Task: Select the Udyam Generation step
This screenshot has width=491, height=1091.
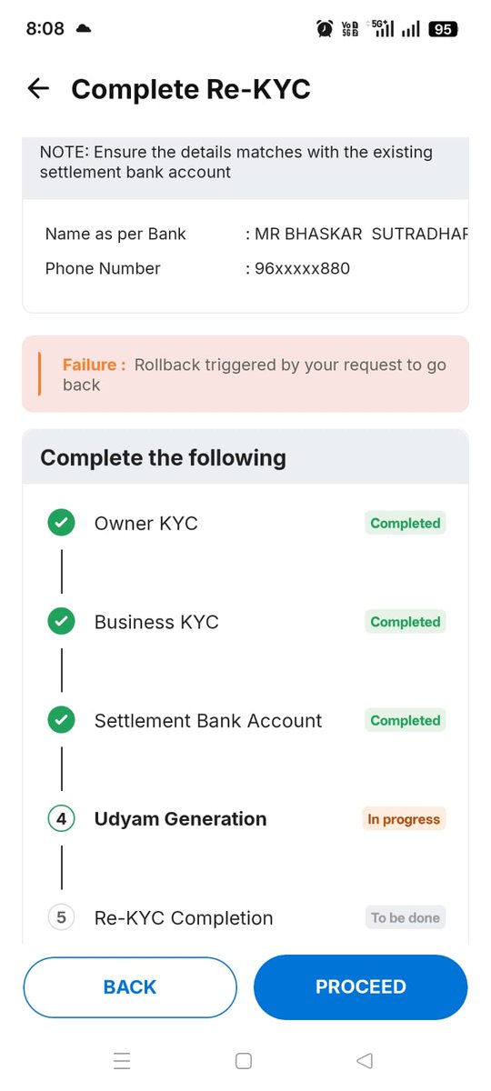Action: click(x=245, y=819)
